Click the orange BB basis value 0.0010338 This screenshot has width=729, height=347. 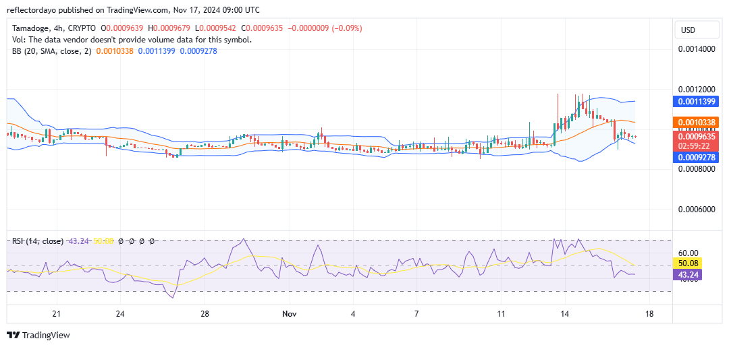click(115, 51)
